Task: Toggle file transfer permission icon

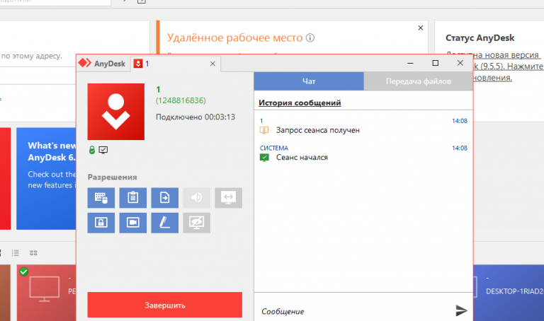Action: tap(165, 198)
